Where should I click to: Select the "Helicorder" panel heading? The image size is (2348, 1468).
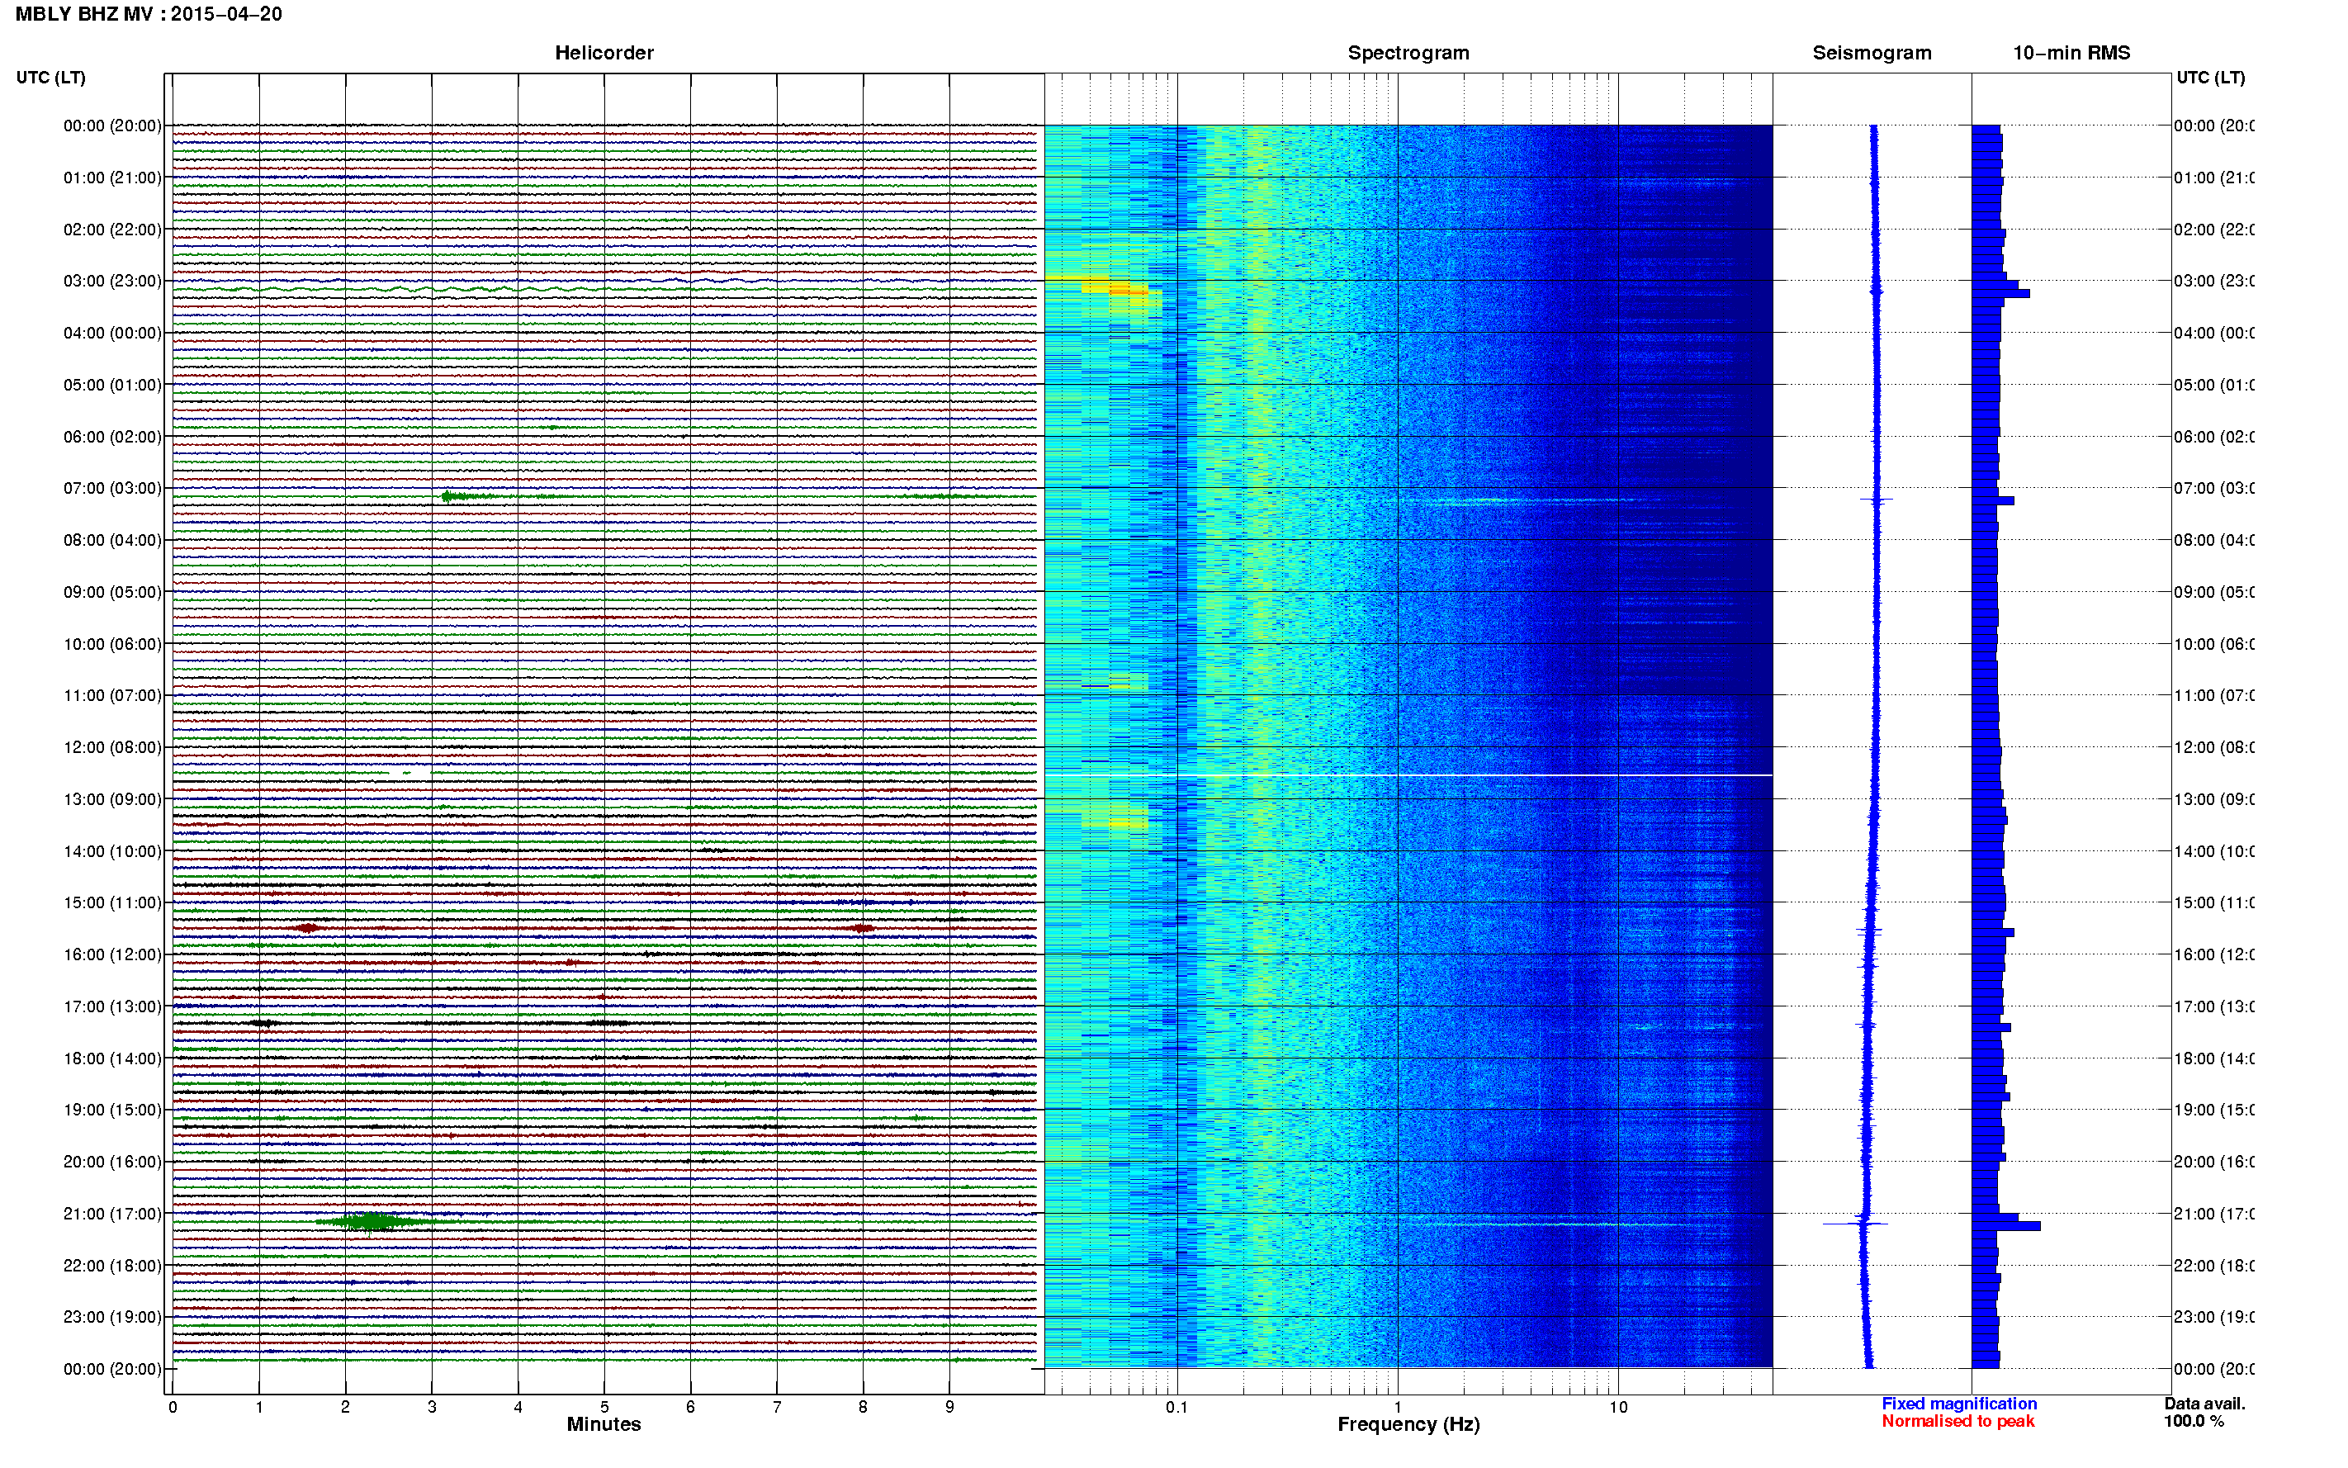pyautogui.click(x=604, y=54)
